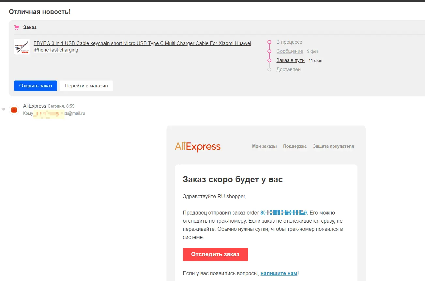Open 'Защита покупателя' in the email header

pos(333,146)
